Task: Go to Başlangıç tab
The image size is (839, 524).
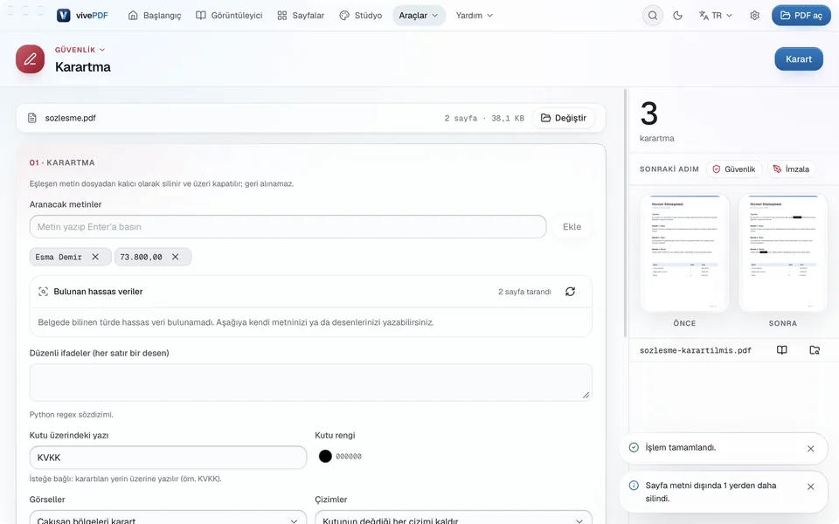Action: point(155,16)
